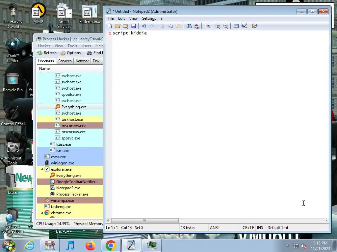Collapse the chrome.exe process tree
This screenshot has width=337, height=252.
tap(42, 213)
